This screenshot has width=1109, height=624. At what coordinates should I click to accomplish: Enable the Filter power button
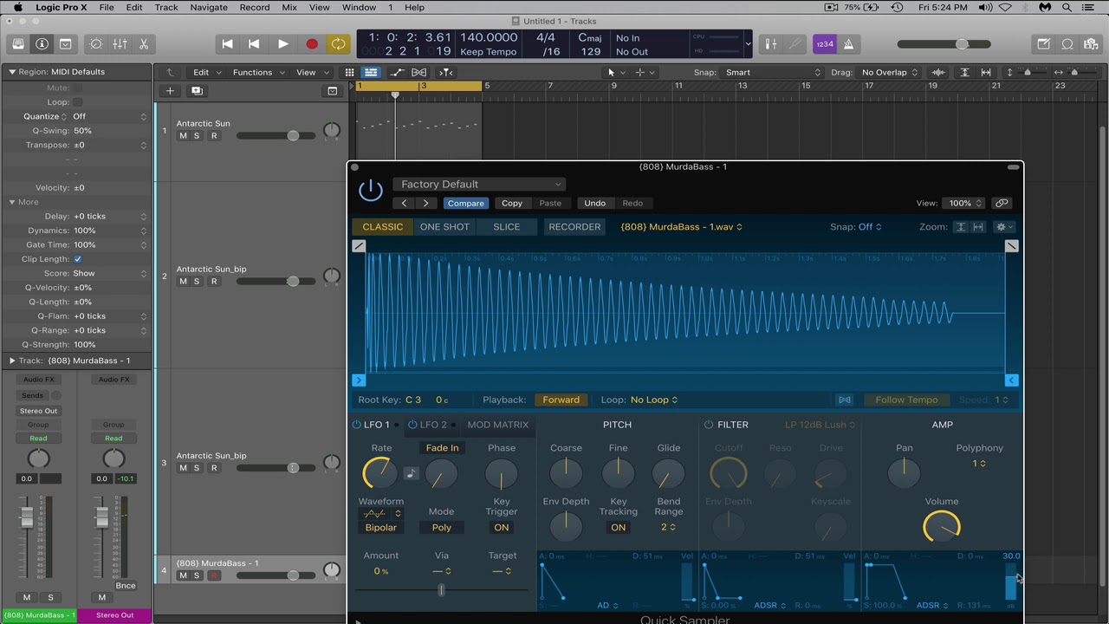[709, 425]
